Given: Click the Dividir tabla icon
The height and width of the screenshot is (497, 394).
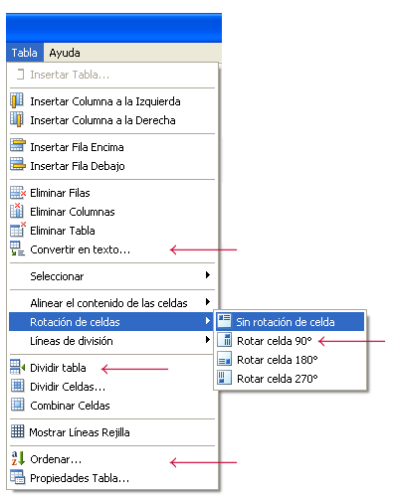Looking at the screenshot, I should pos(17,367).
